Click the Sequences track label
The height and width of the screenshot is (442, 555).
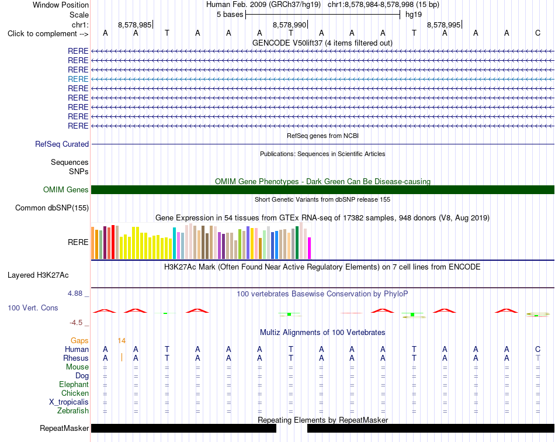coord(70,162)
